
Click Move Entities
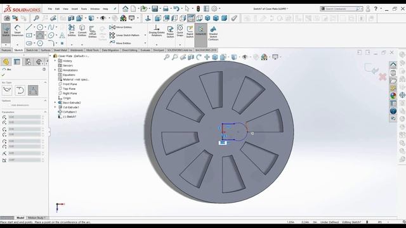click(120, 43)
